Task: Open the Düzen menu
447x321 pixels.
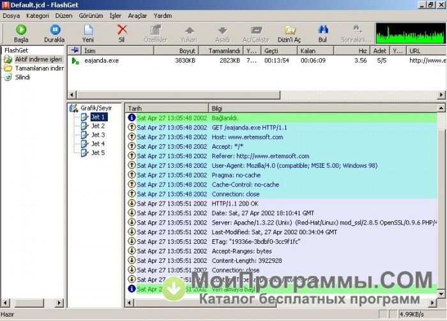Action: point(64,16)
